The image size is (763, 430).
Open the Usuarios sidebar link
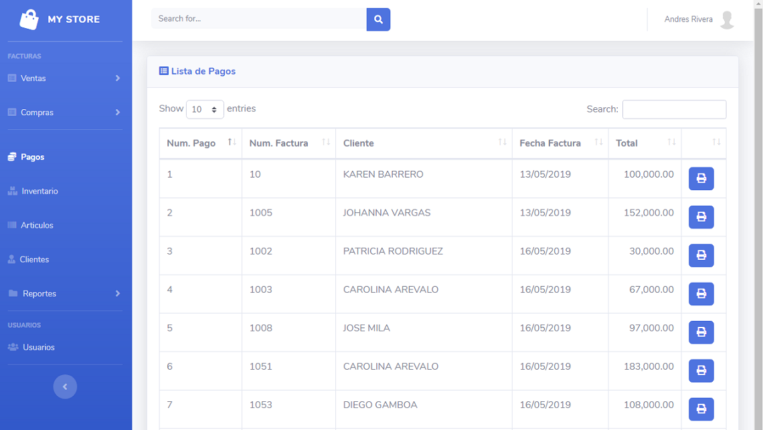(38, 347)
